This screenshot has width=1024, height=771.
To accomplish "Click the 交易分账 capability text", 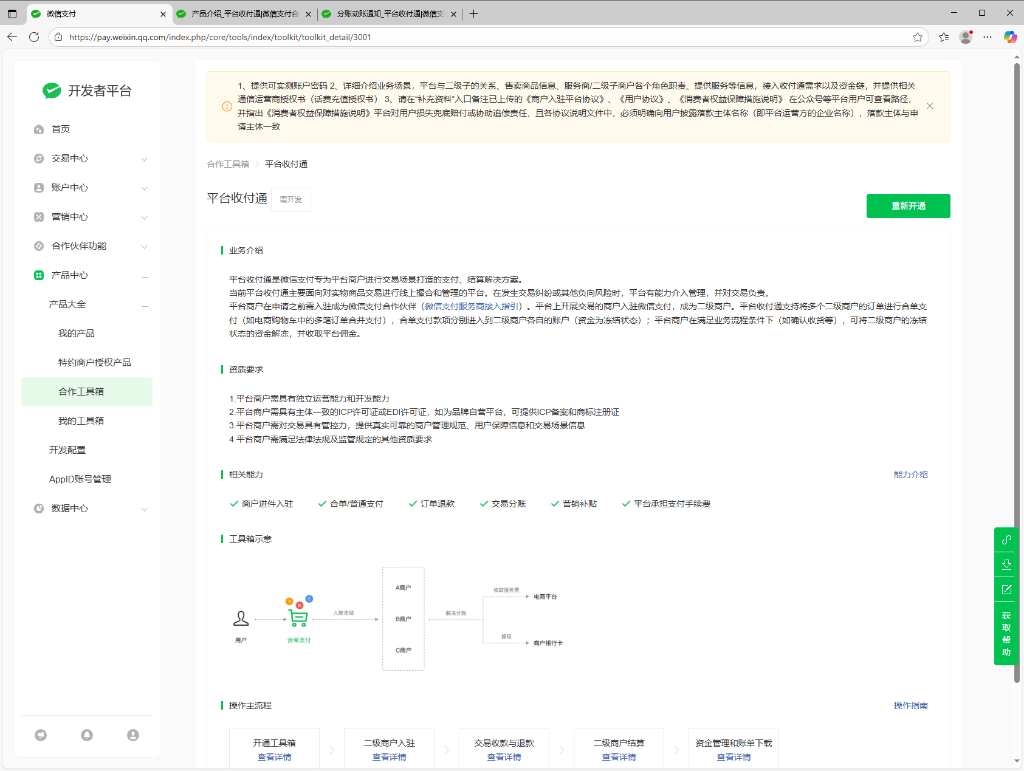I will pyautogui.click(x=509, y=504).
